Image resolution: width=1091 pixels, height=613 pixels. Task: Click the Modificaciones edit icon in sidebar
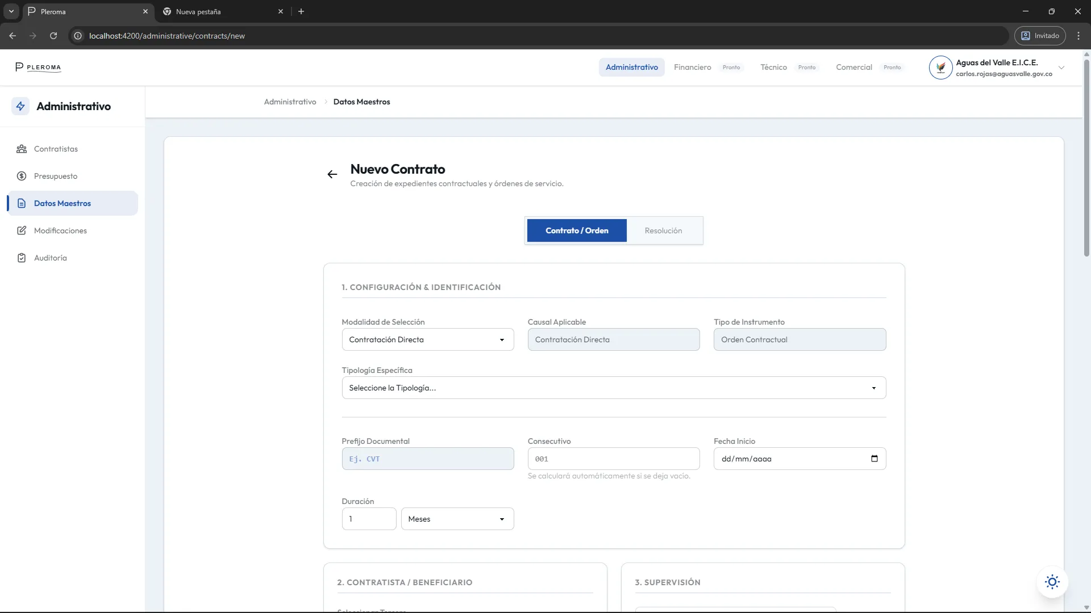click(x=22, y=230)
